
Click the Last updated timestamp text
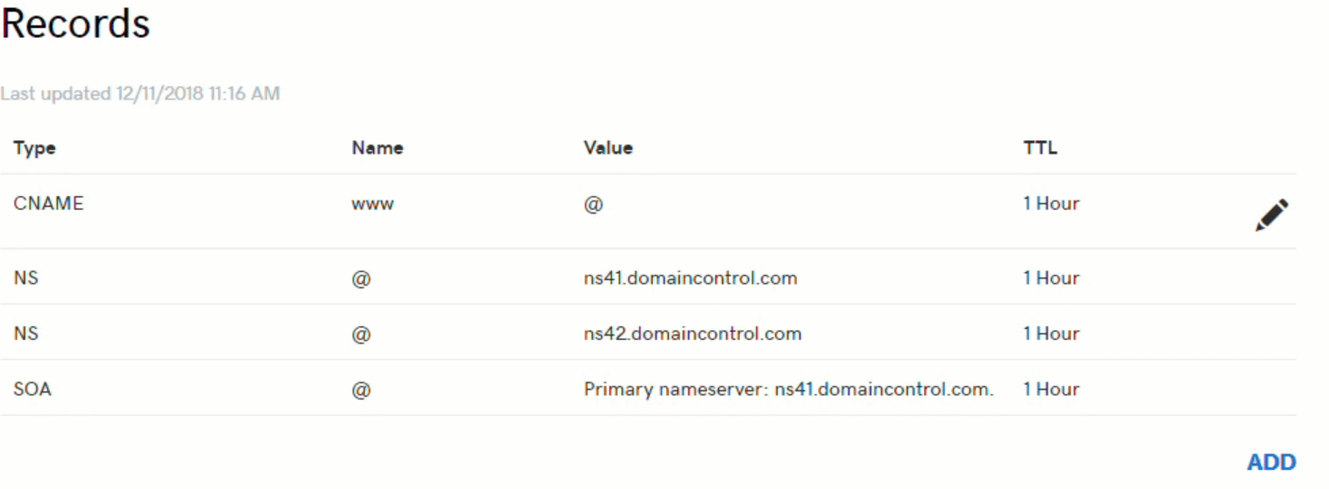tap(140, 94)
